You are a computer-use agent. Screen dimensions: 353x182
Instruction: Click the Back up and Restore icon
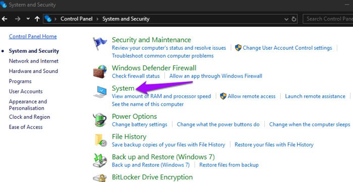[100, 161]
